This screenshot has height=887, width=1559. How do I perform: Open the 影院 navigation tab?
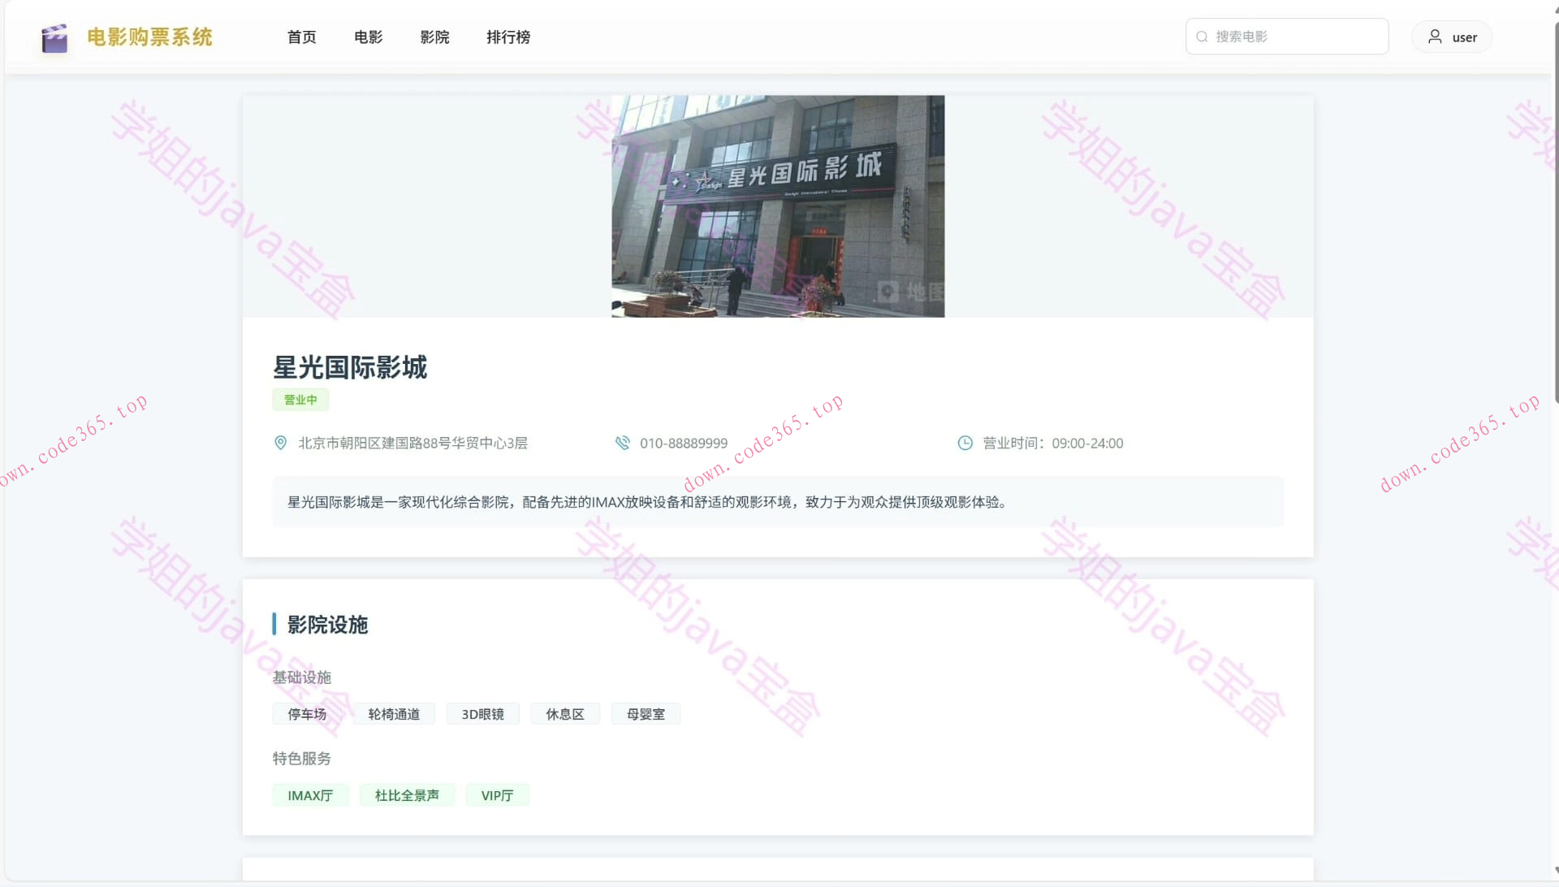coord(435,37)
